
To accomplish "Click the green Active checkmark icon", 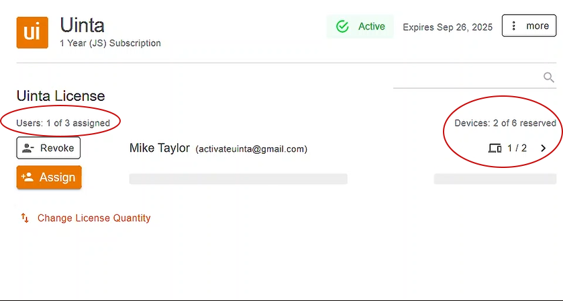I will (343, 27).
